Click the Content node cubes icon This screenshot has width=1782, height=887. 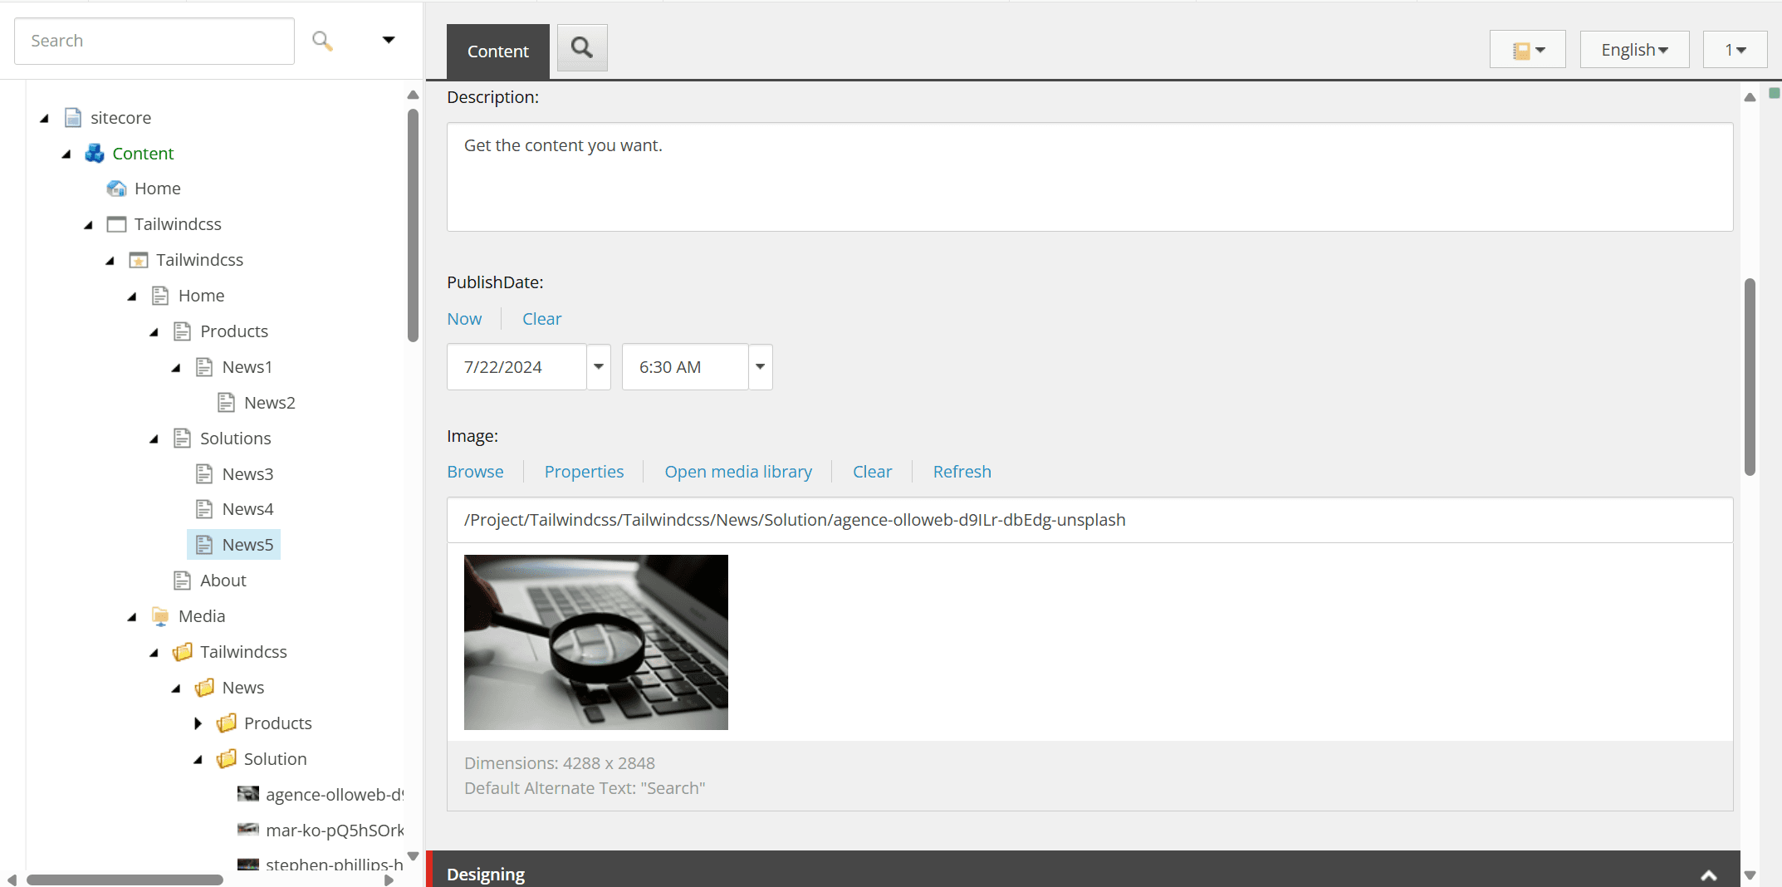[x=95, y=154]
